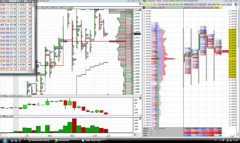Screen dimensions: 240x143
Task: Select the 4p button in Footprint toolbar
Action: coord(174,5)
